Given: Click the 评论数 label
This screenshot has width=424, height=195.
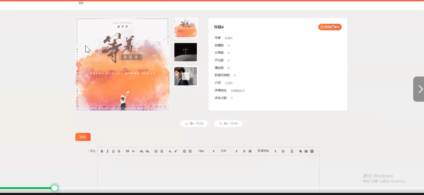Looking at the screenshot, I should coord(219,60).
